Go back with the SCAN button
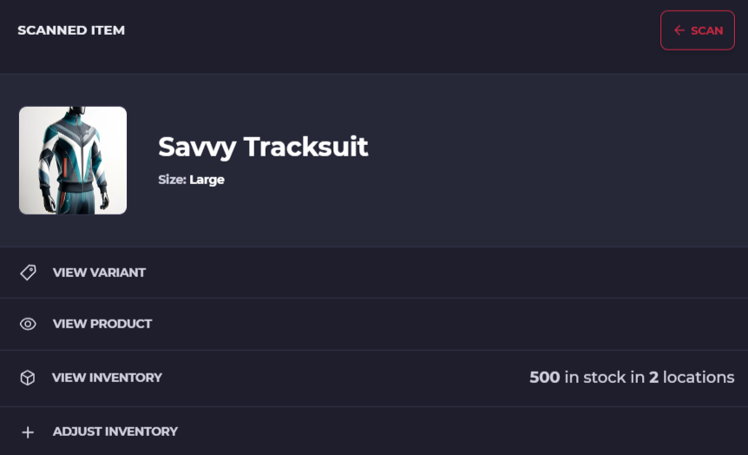This screenshot has width=748, height=455. 698,30
